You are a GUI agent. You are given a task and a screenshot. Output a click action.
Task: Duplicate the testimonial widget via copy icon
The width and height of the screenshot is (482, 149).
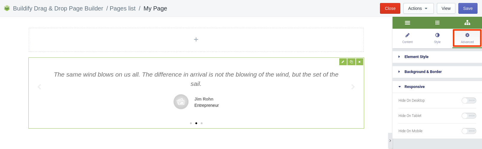(351, 62)
